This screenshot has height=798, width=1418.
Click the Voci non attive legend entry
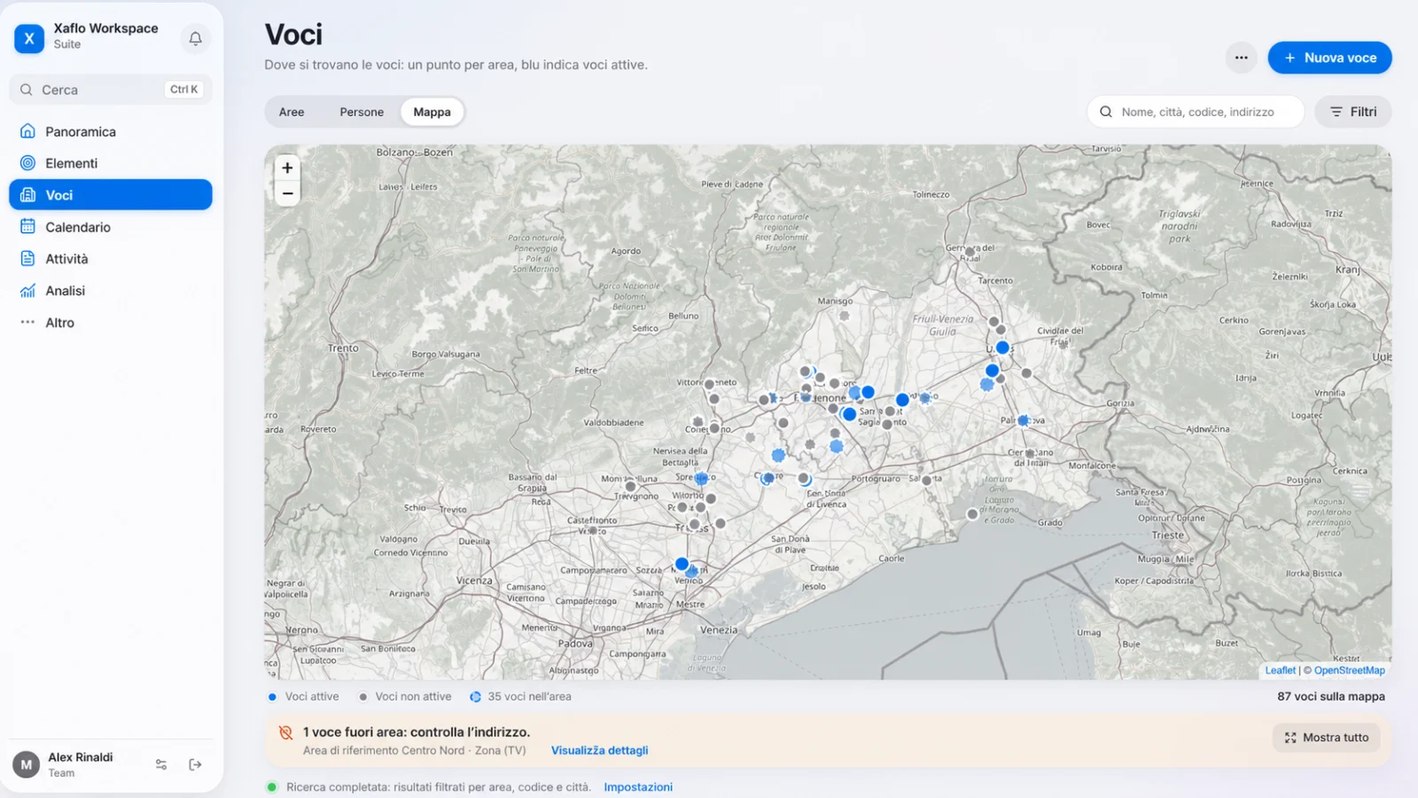tap(405, 697)
